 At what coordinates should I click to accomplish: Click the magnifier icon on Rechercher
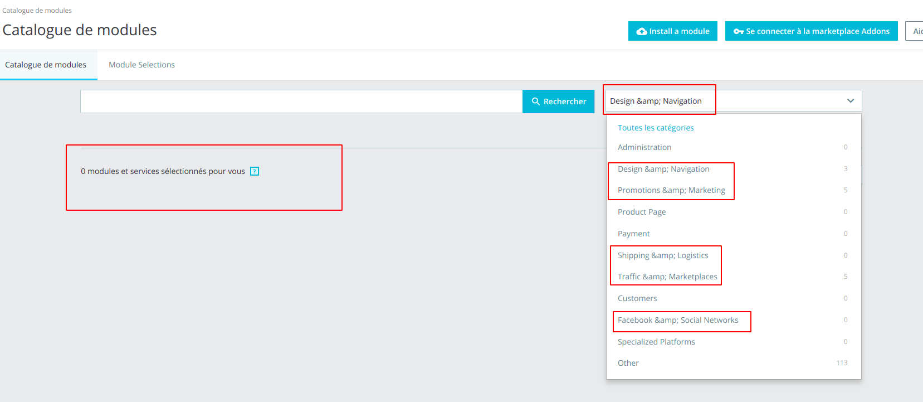pos(536,101)
